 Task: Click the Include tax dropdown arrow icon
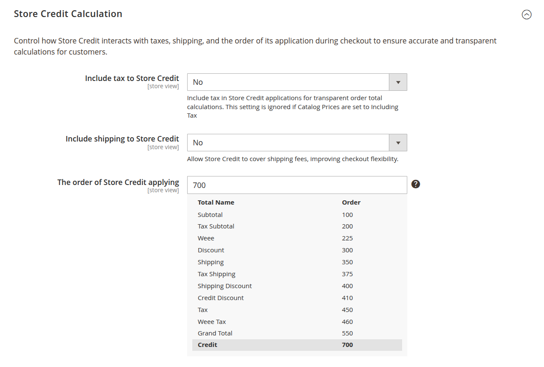(398, 82)
